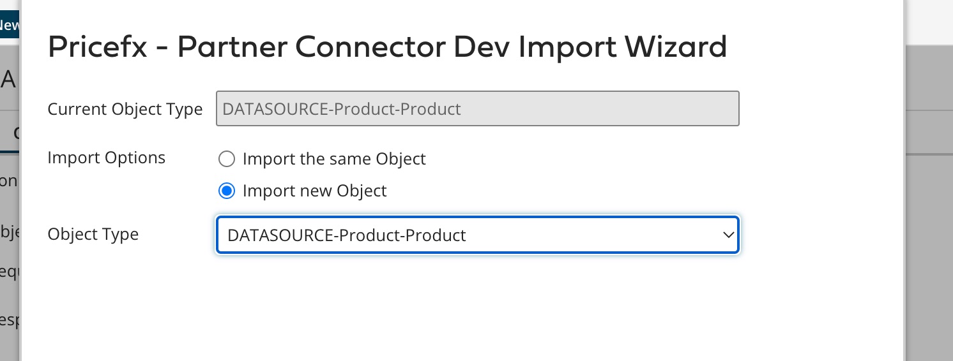The width and height of the screenshot is (953, 361).
Task: Click the cut-off "esp" row at the left edge
Action: point(10,320)
